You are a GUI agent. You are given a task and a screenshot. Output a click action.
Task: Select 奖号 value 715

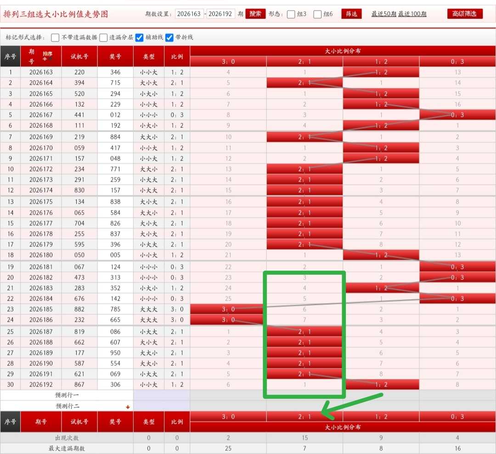pyautogui.click(x=115, y=83)
